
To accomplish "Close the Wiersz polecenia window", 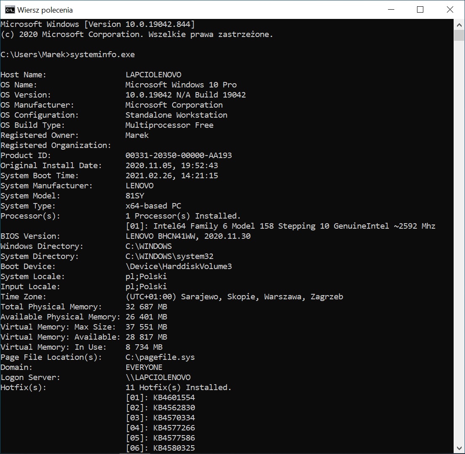I will pyautogui.click(x=450, y=10).
